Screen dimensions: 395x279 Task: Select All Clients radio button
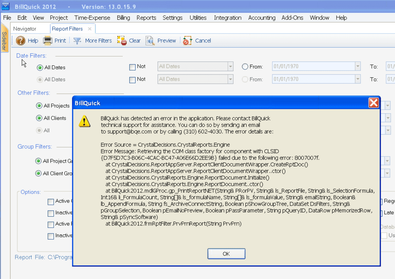pos(39,118)
